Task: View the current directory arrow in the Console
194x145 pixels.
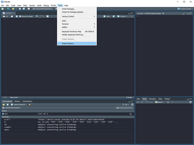Action: (x=163, y=13)
